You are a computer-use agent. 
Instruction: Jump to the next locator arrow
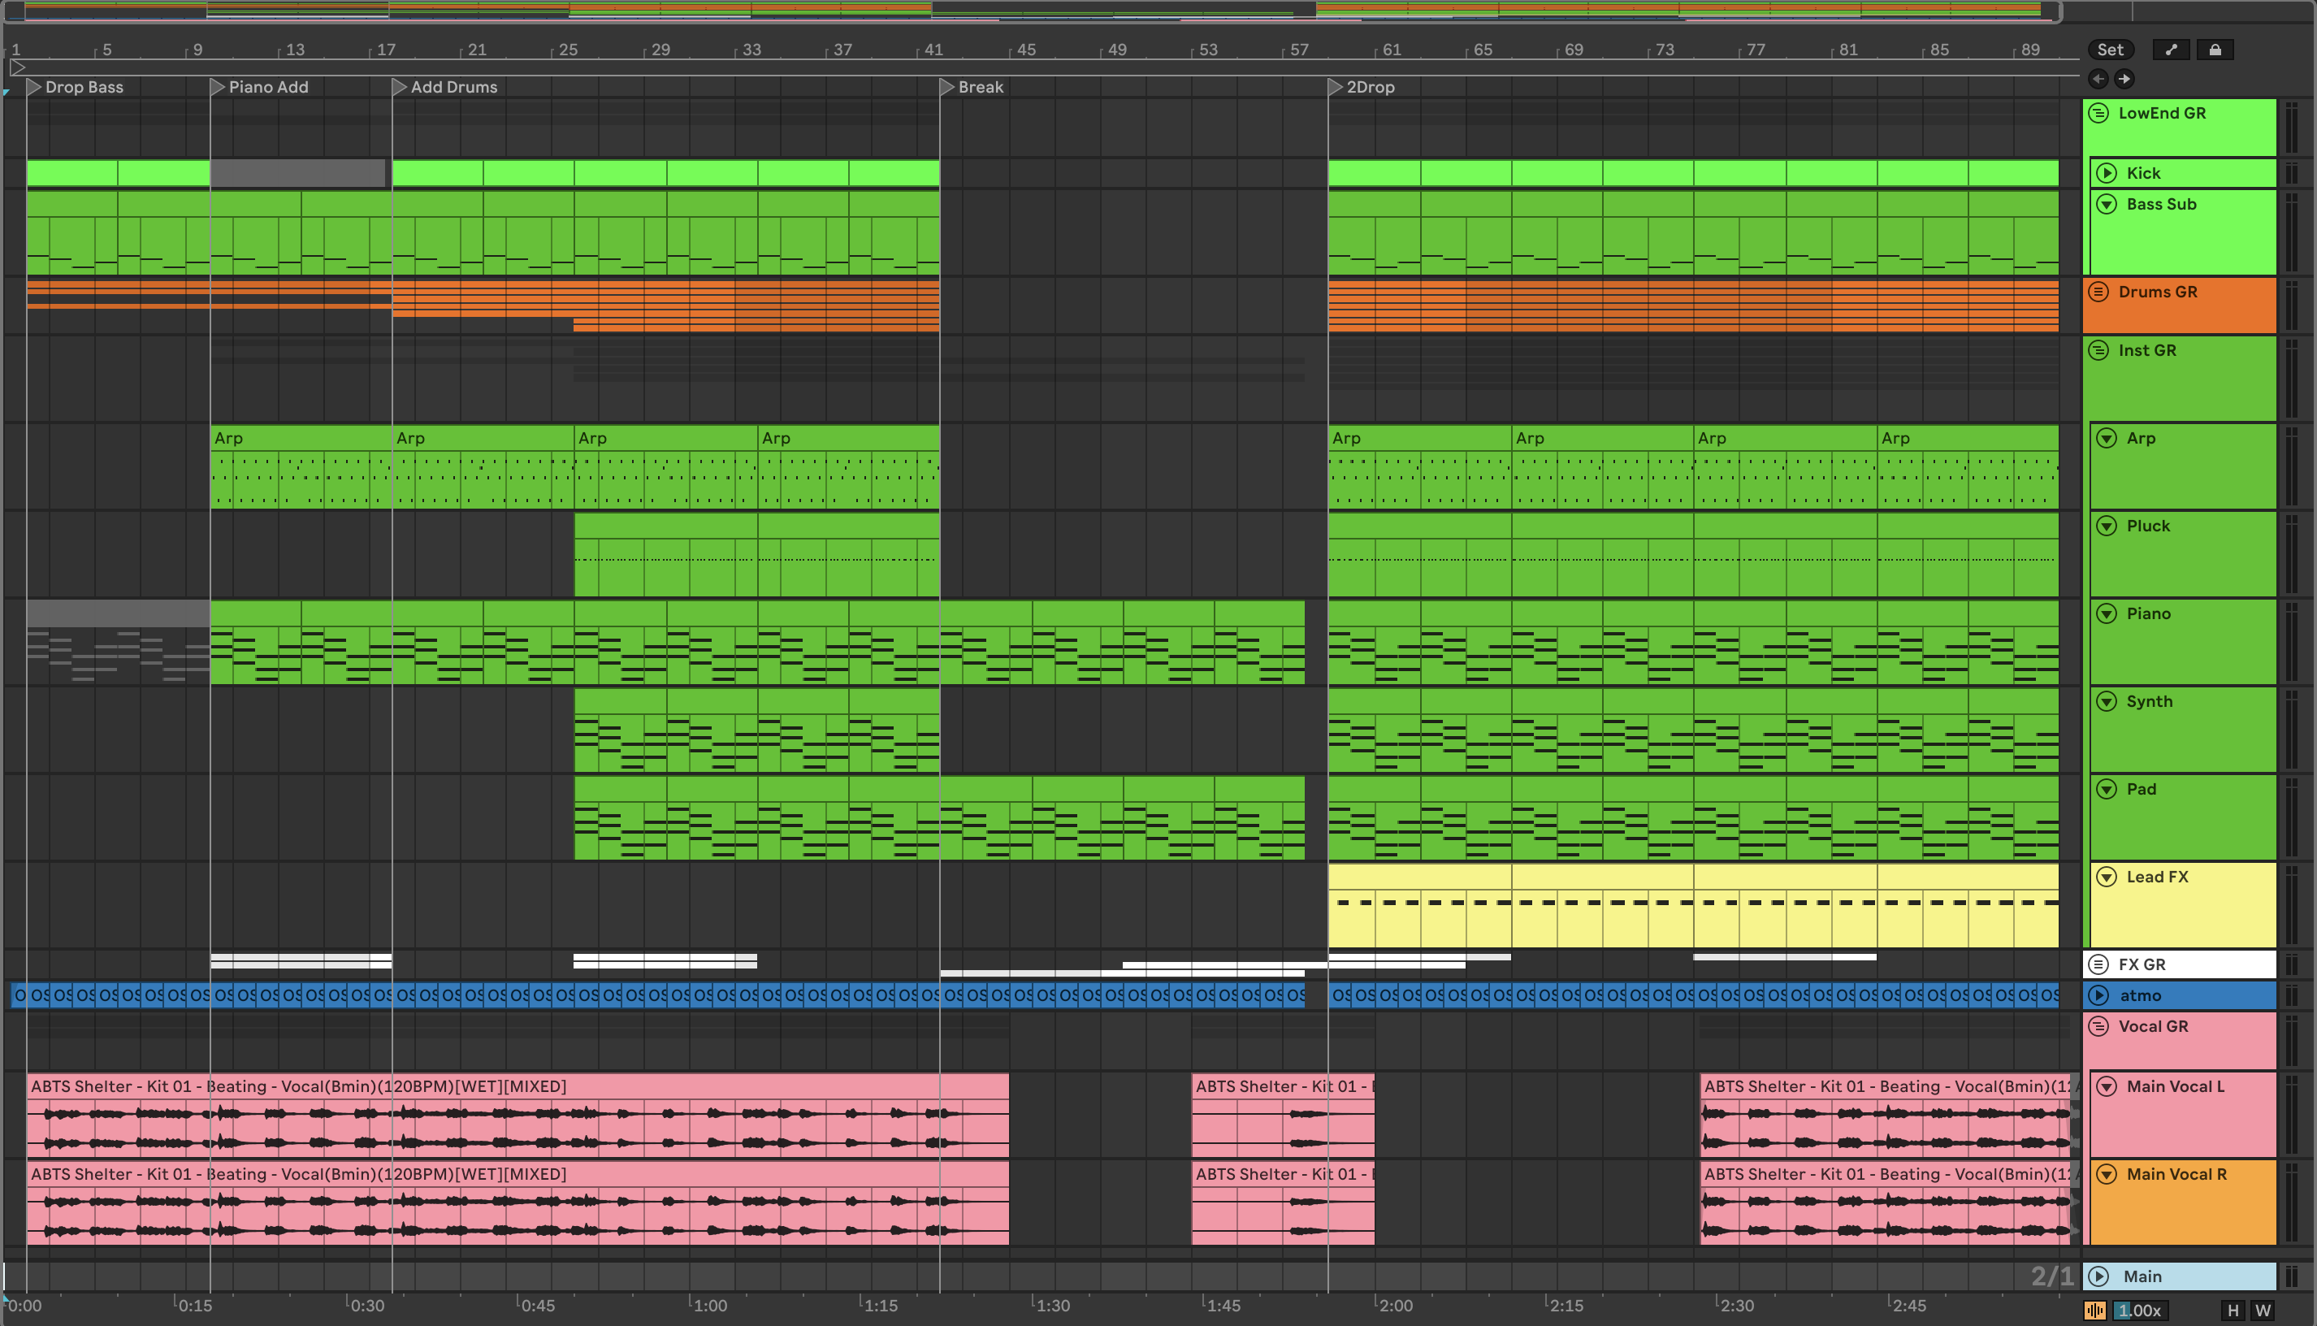click(2124, 80)
